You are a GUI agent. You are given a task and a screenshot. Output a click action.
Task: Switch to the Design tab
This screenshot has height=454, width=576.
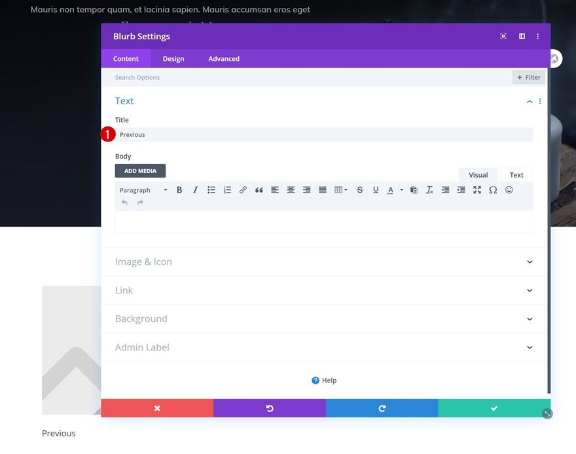[x=173, y=58]
